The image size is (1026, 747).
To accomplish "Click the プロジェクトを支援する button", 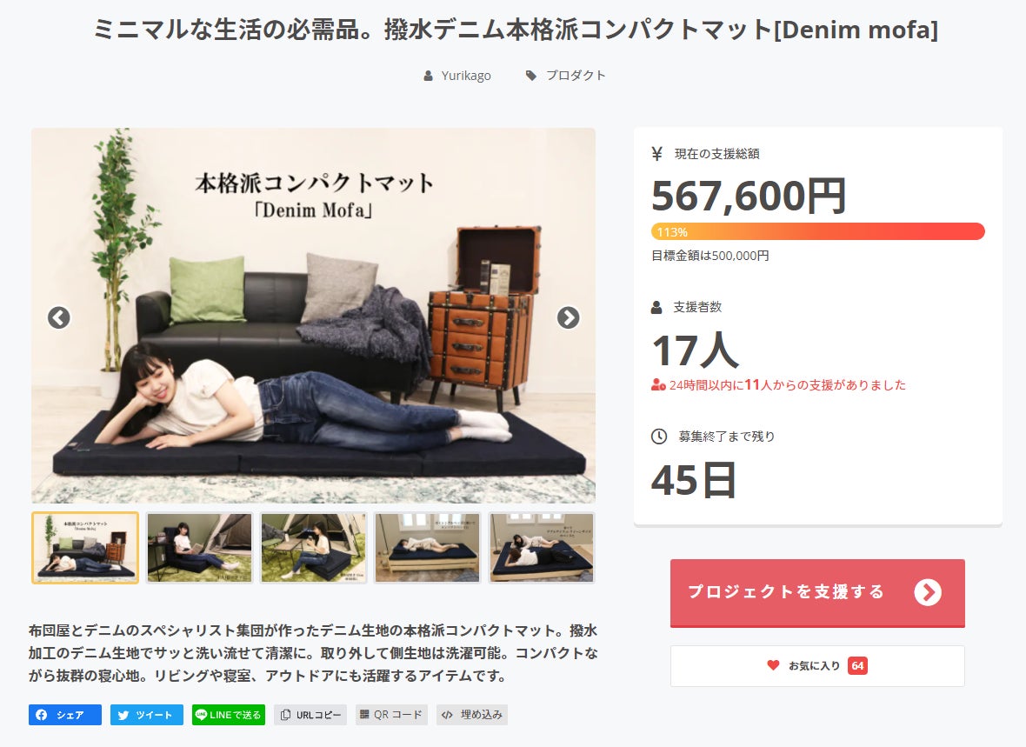I will click(816, 592).
